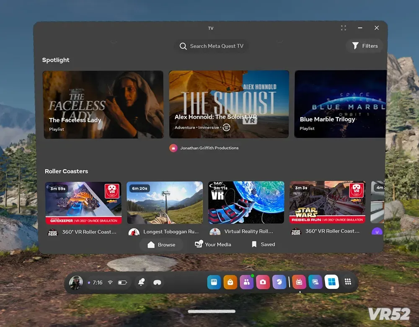Click the "Spotlight" section heading

(56, 60)
